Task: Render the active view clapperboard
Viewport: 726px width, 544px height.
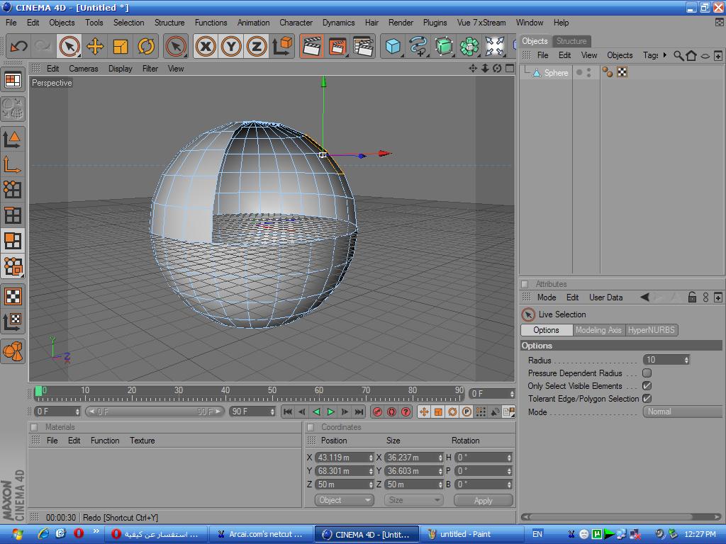Action: coord(312,46)
